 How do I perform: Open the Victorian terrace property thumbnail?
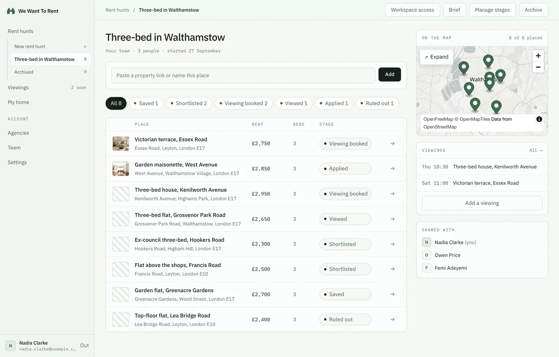121,144
